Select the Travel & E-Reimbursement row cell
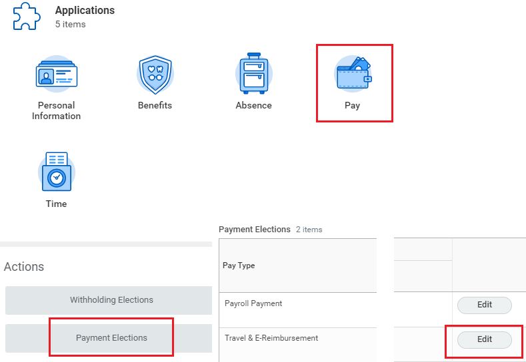The width and height of the screenshot is (526, 362). point(298,345)
